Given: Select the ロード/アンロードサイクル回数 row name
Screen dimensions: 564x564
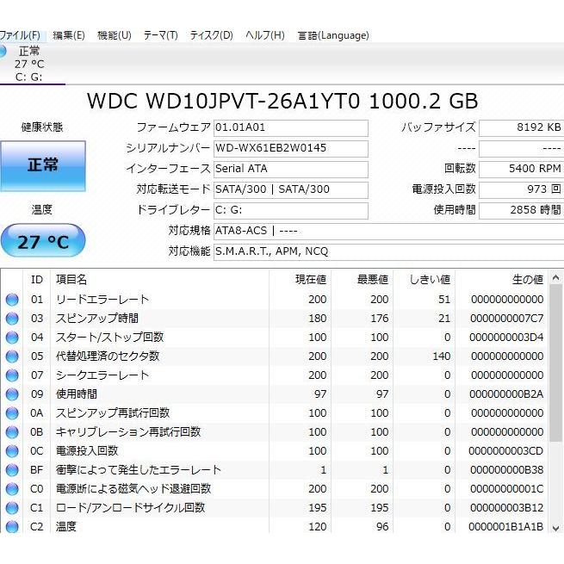Looking at the screenshot, I should (130, 508).
